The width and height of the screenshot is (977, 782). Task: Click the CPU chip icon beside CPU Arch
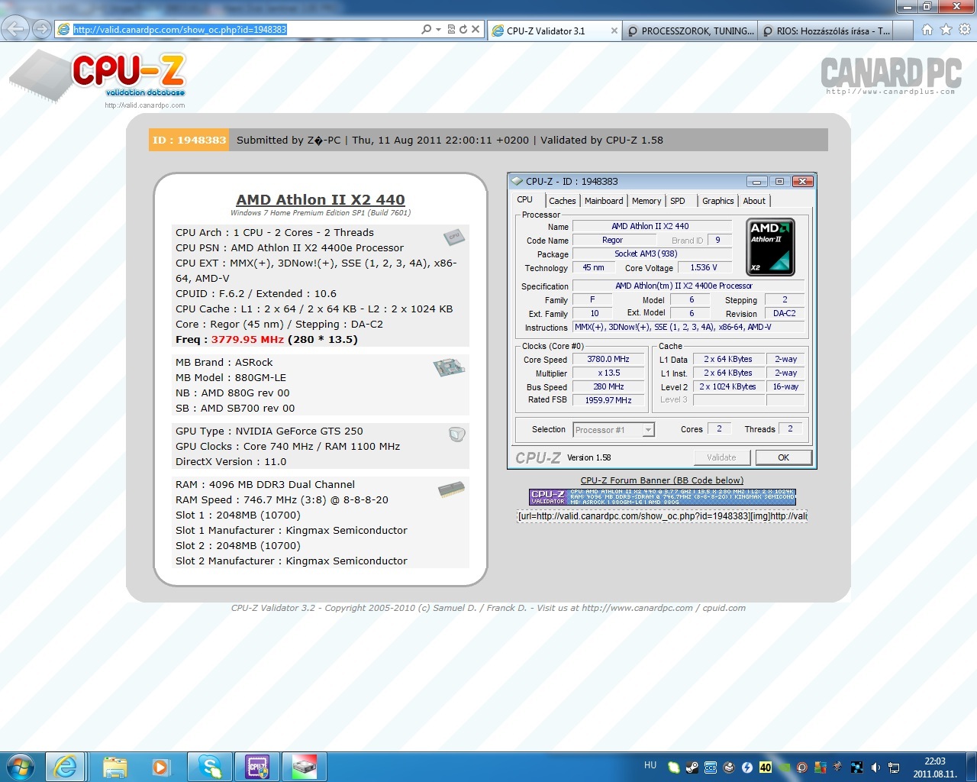454,237
